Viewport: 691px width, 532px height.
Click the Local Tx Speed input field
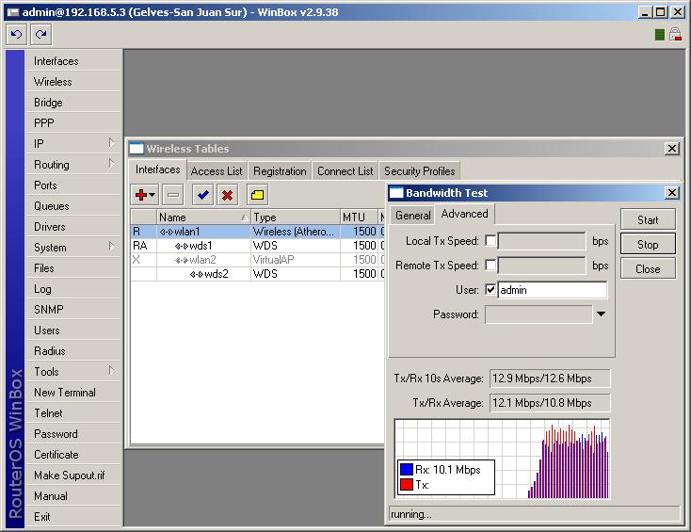coord(541,241)
